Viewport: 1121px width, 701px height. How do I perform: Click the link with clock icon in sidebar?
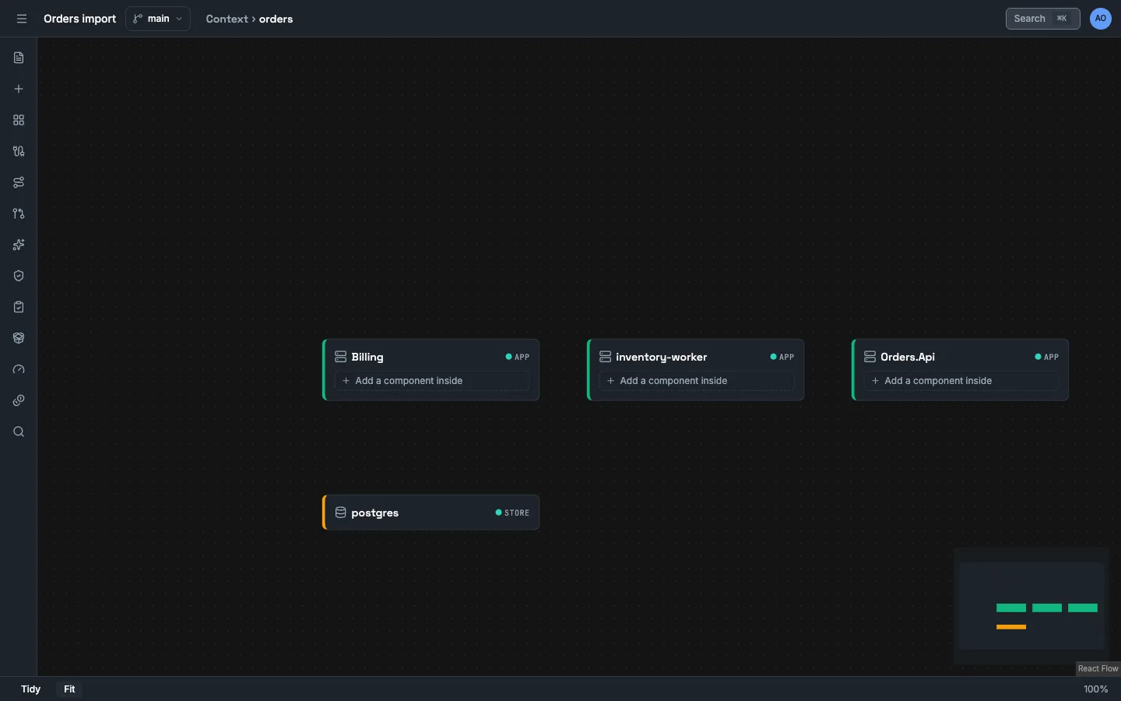(x=19, y=400)
